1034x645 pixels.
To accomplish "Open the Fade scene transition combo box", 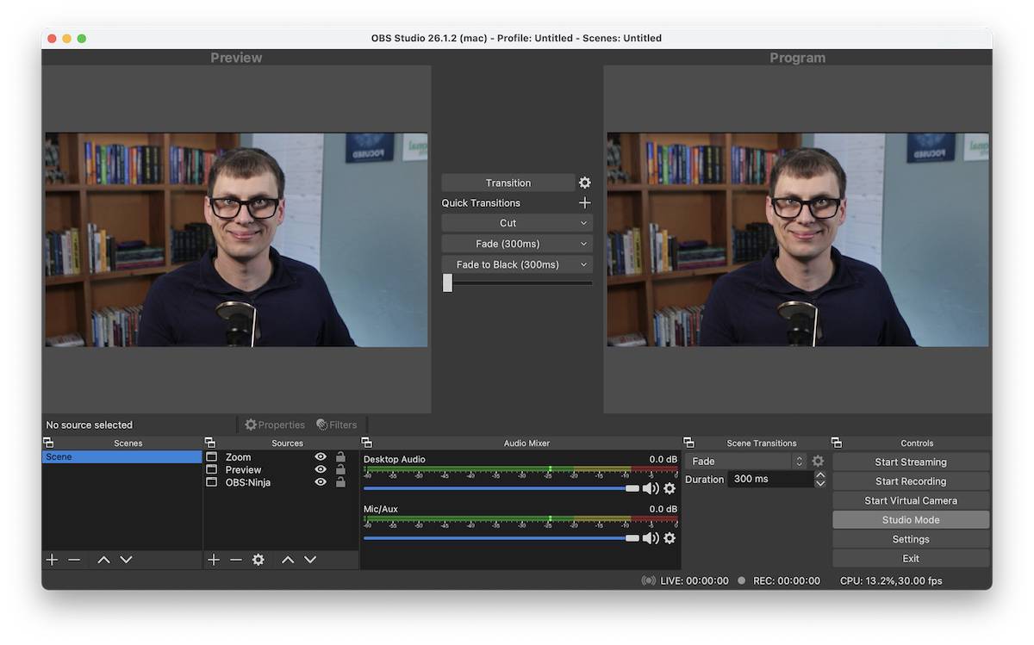I will pos(746,462).
